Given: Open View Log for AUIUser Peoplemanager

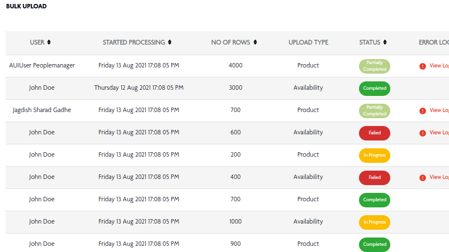Looking at the screenshot, I should [439, 66].
